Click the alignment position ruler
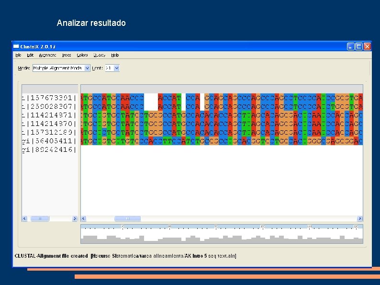This screenshot has height=285, width=380. [222, 227]
